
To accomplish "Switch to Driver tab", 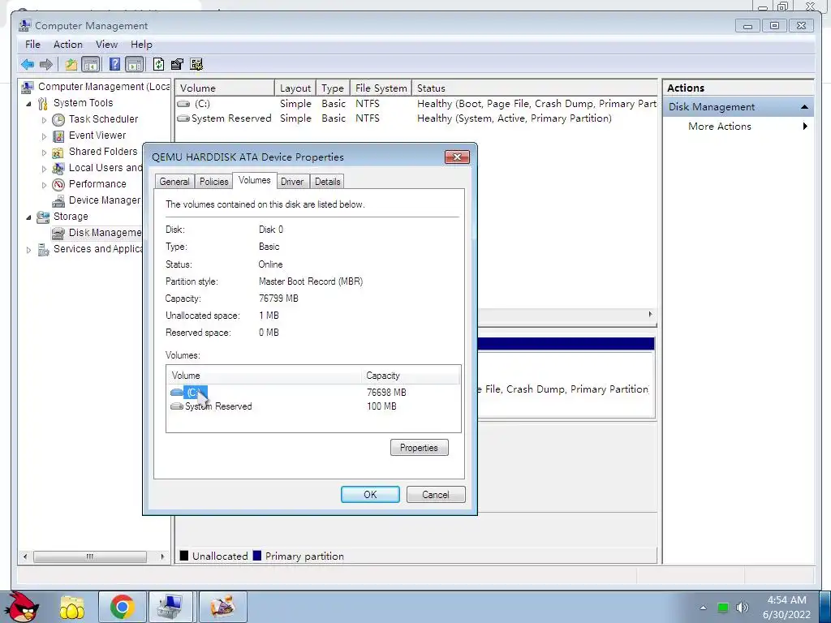I will (292, 182).
